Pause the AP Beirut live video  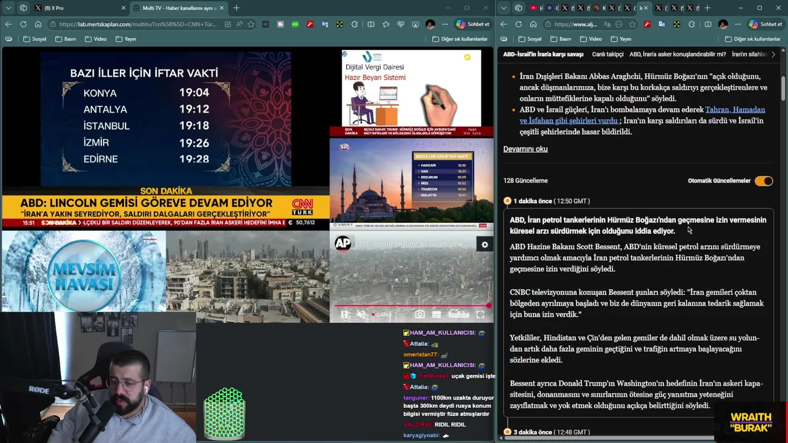pyautogui.click(x=345, y=314)
